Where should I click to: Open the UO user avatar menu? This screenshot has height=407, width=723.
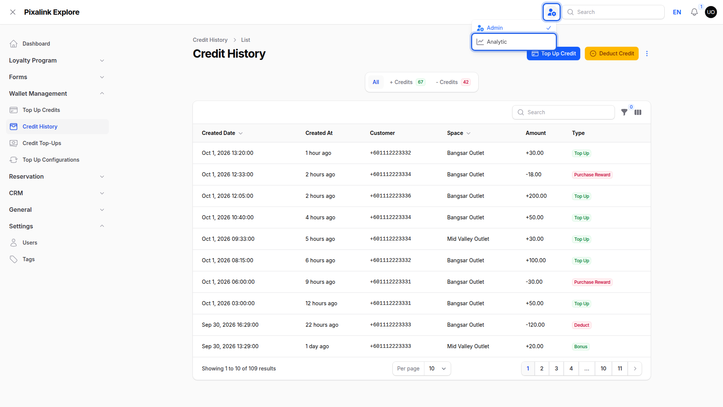point(711,12)
